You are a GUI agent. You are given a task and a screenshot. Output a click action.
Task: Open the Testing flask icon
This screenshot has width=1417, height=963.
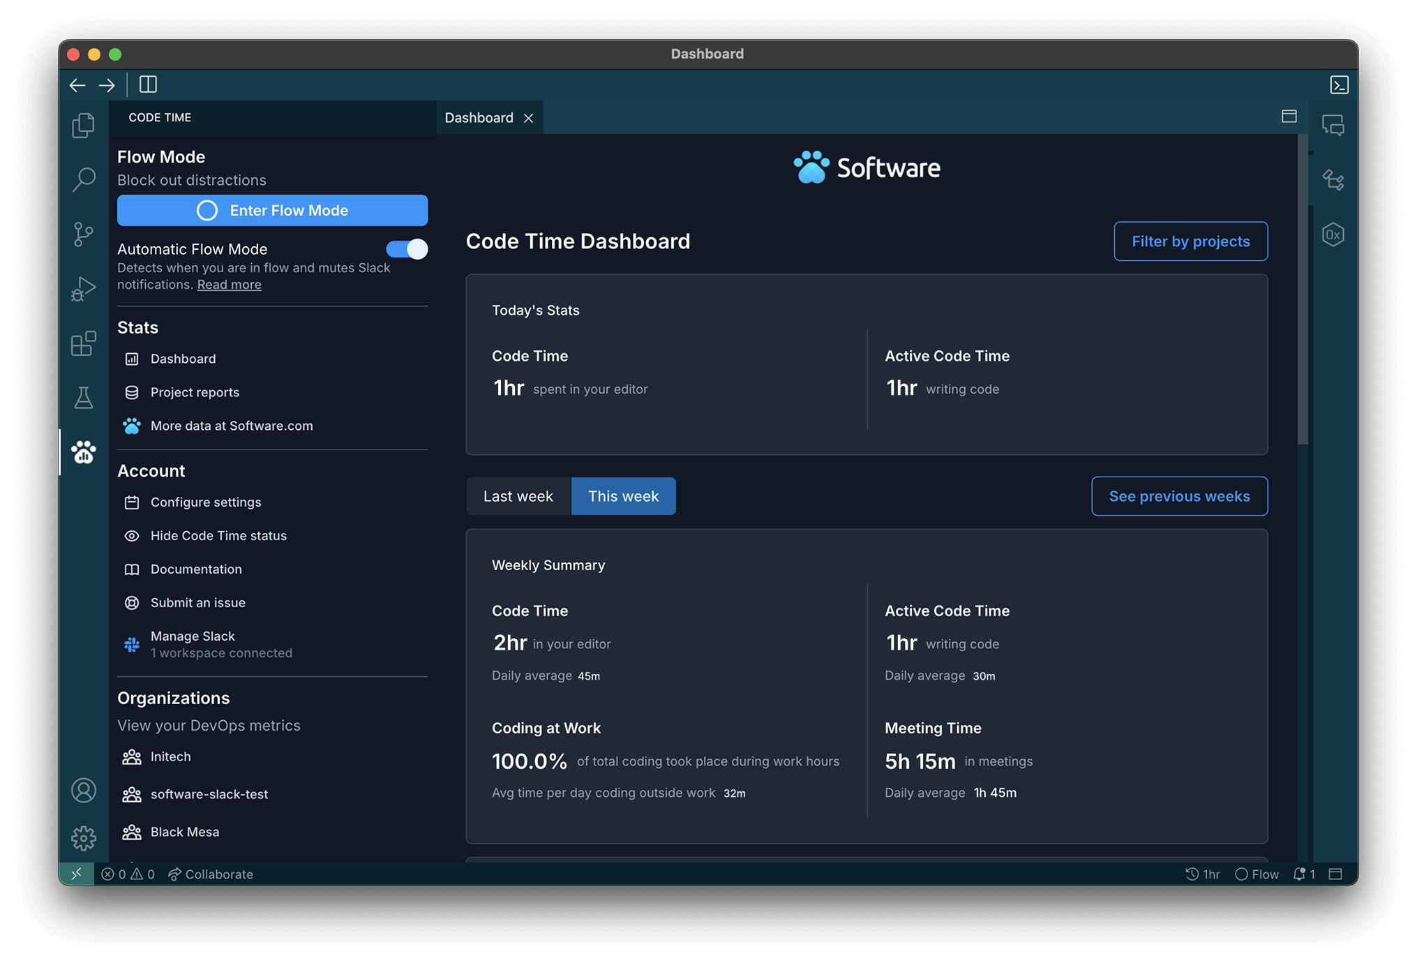coord(83,398)
